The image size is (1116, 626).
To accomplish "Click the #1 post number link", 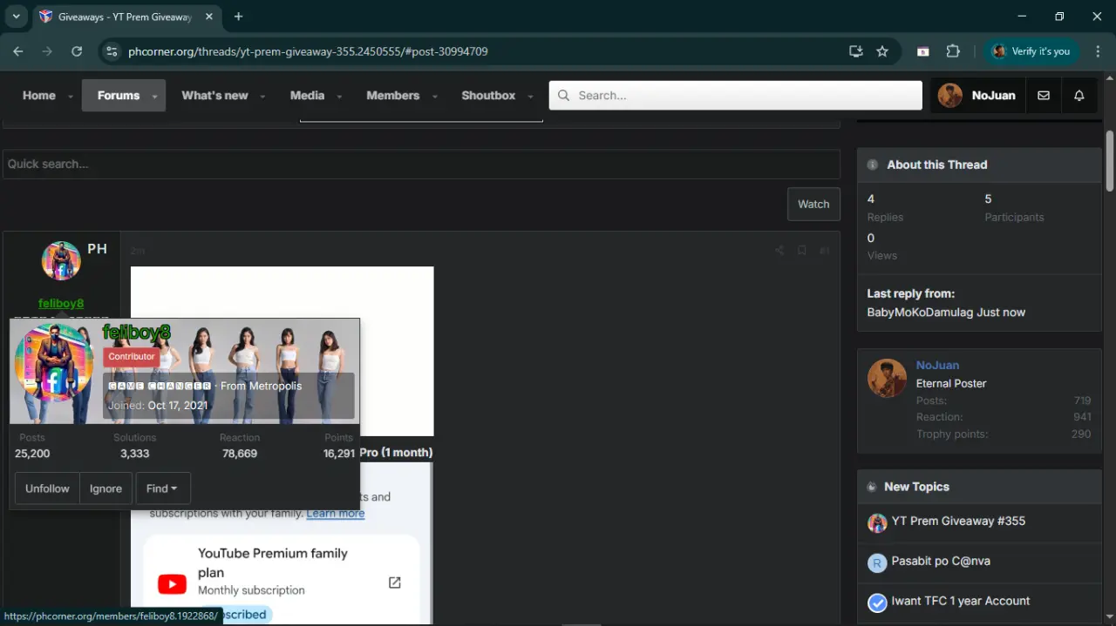I will point(824,251).
